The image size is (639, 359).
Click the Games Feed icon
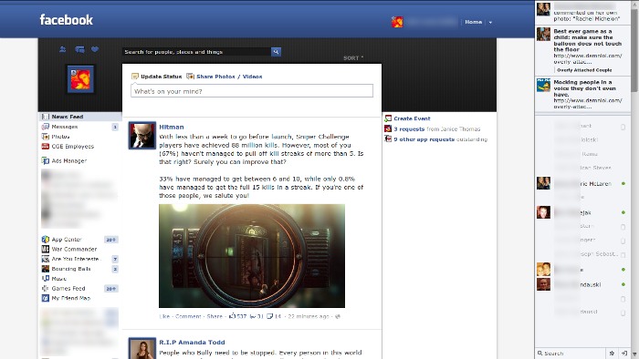(46, 288)
